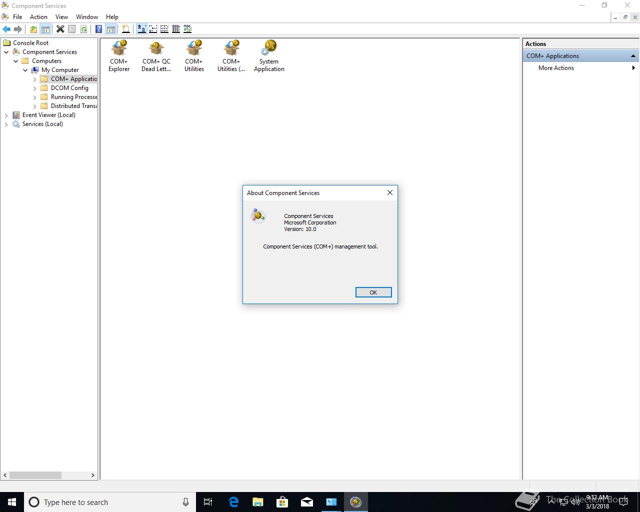This screenshot has height=512, width=640.
Task: Select COM+ QC Dead Letter application
Action: point(156,56)
